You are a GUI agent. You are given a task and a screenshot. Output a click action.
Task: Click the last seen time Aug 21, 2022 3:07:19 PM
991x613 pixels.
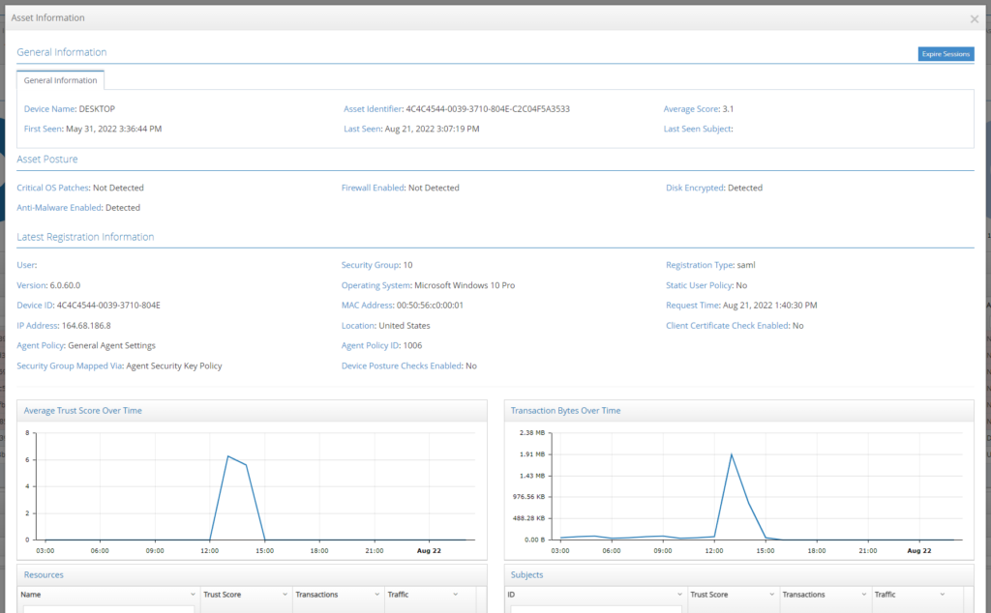[433, 129]
